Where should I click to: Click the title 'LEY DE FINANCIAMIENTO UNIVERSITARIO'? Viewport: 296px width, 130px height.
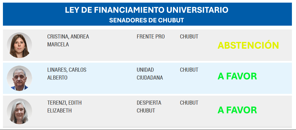tap(147, 10)
